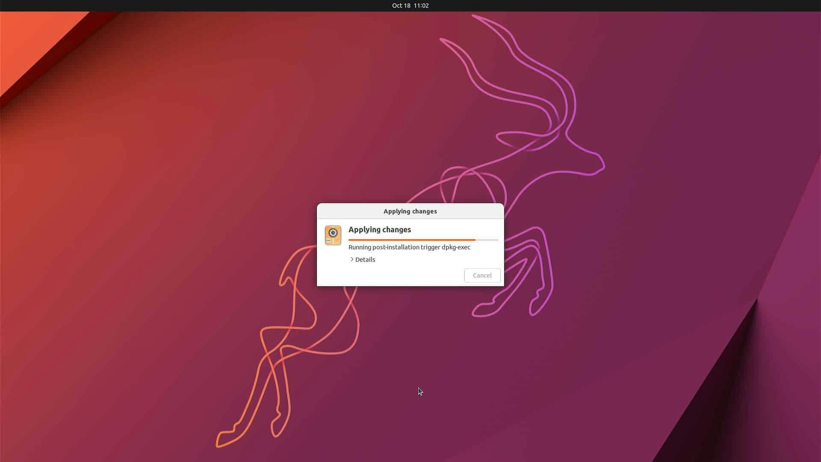Click the bold 'Applying changes' heading
This screenshot has width=821, height=462.
pos(379,230)
